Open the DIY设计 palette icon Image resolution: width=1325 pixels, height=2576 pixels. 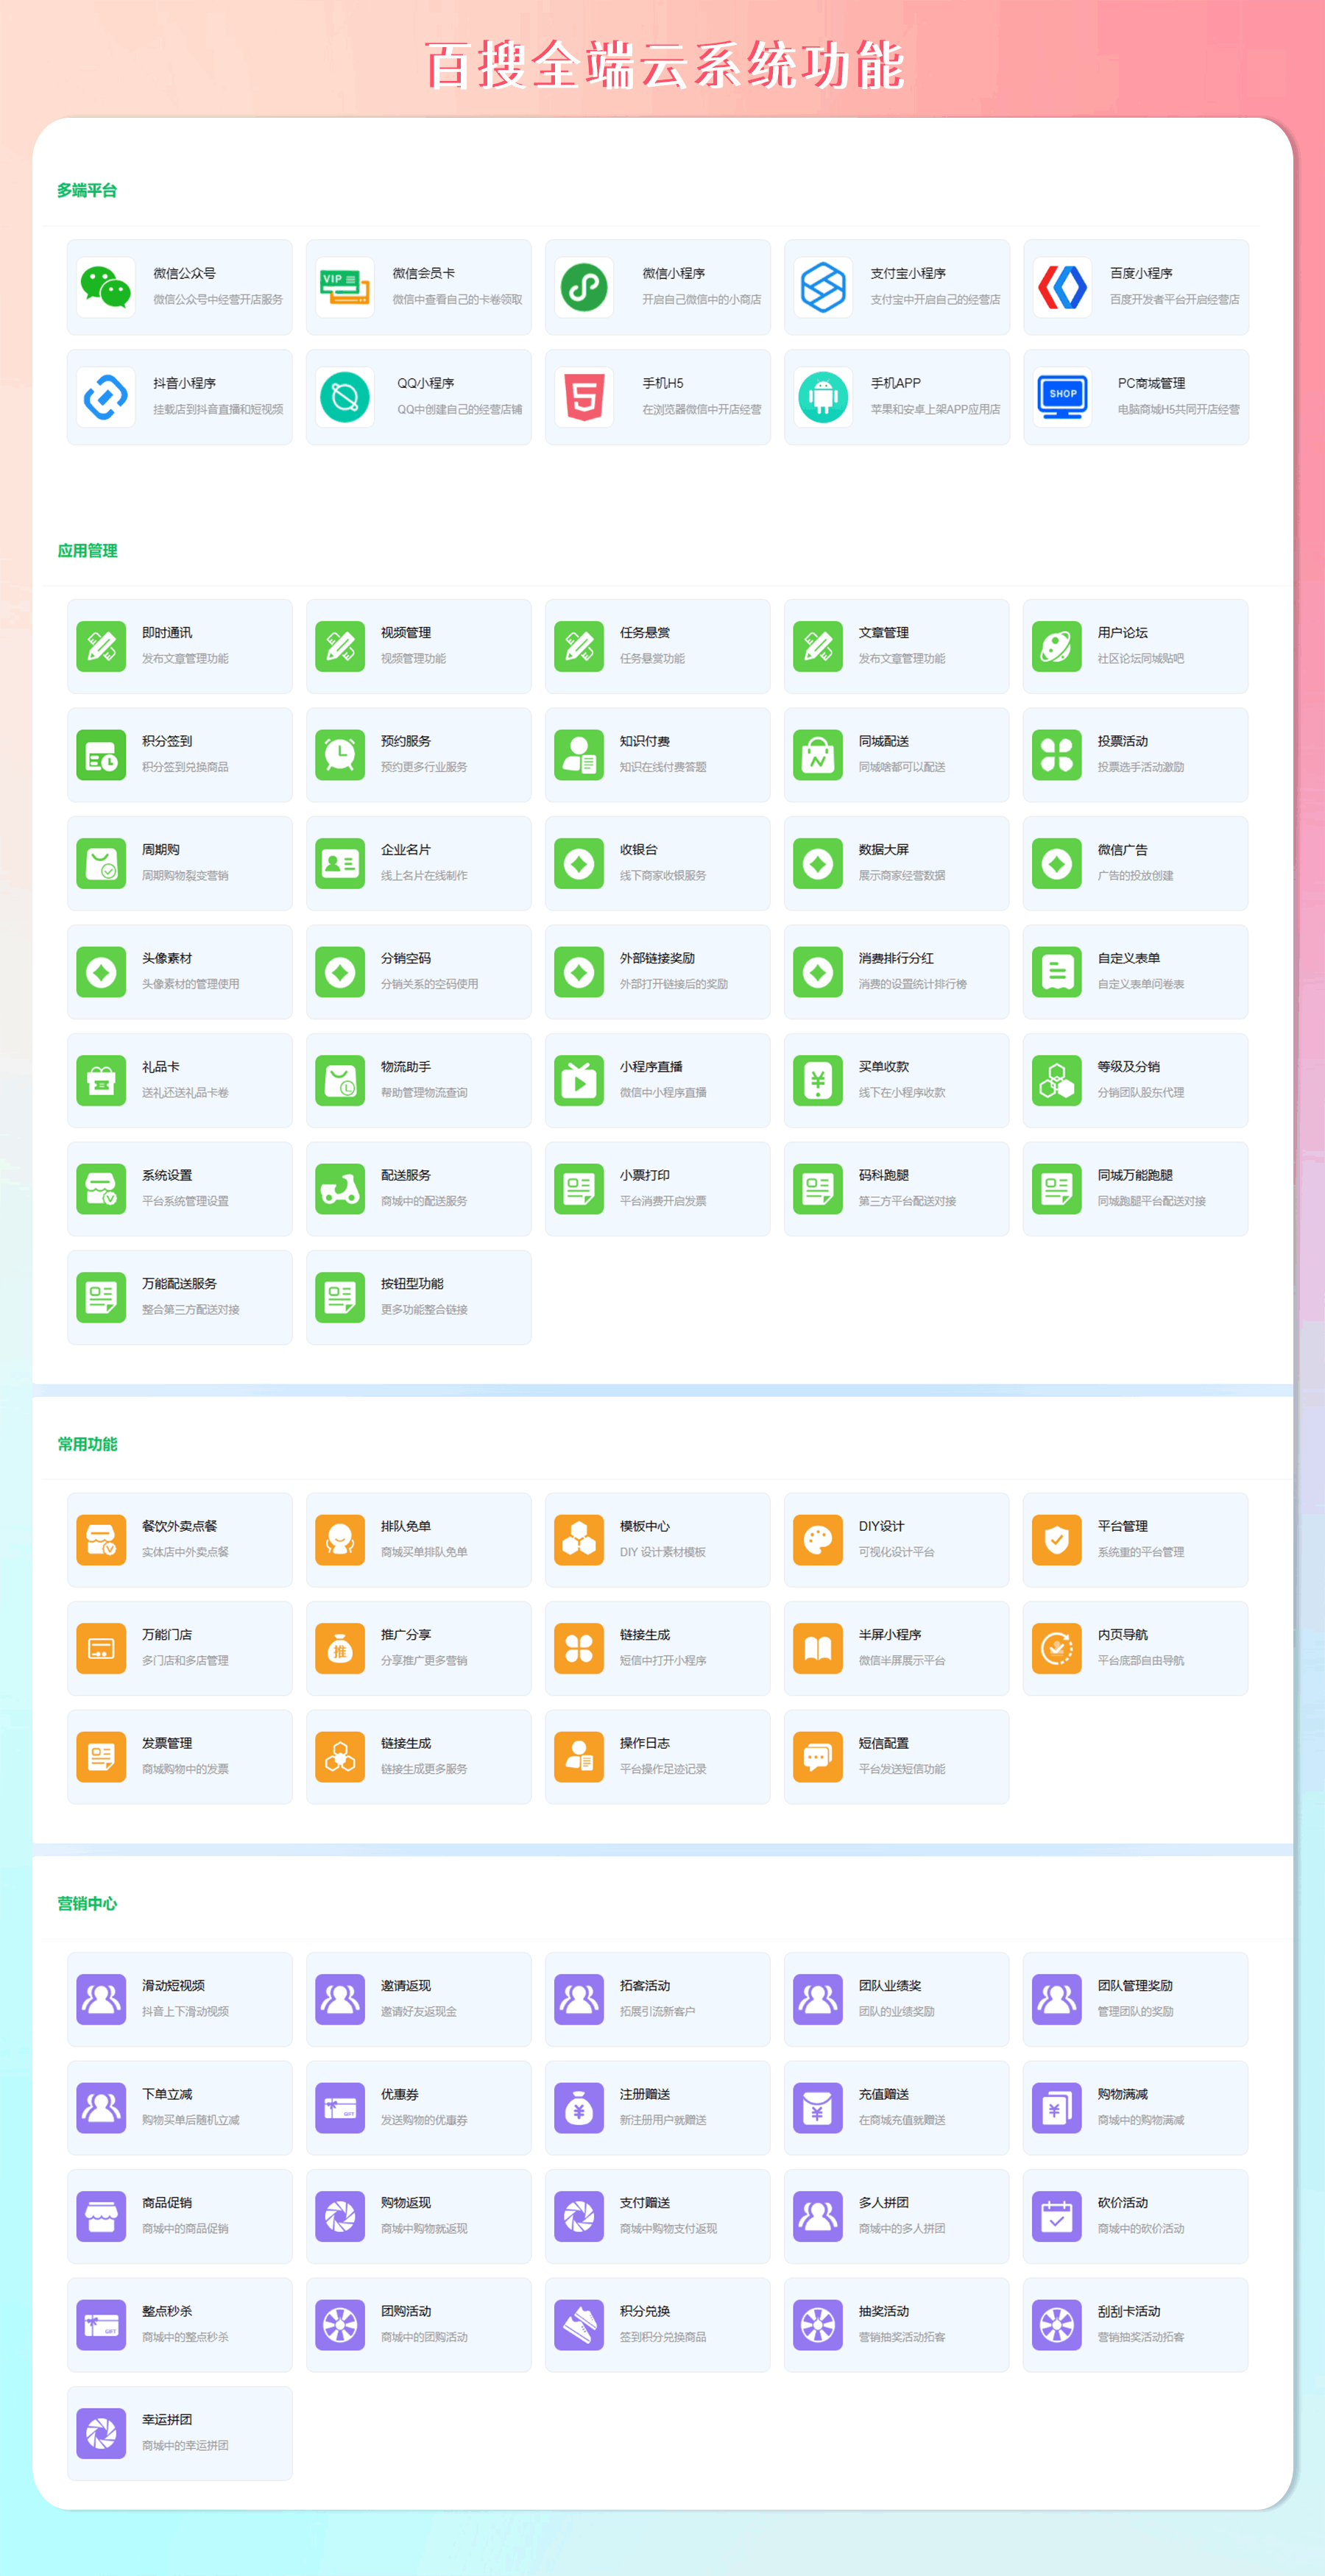click(818, 1540)
